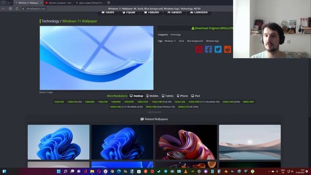Choose the 1440x900 resolution
Viewport: 311px width, 175px height.
(116, 102)
